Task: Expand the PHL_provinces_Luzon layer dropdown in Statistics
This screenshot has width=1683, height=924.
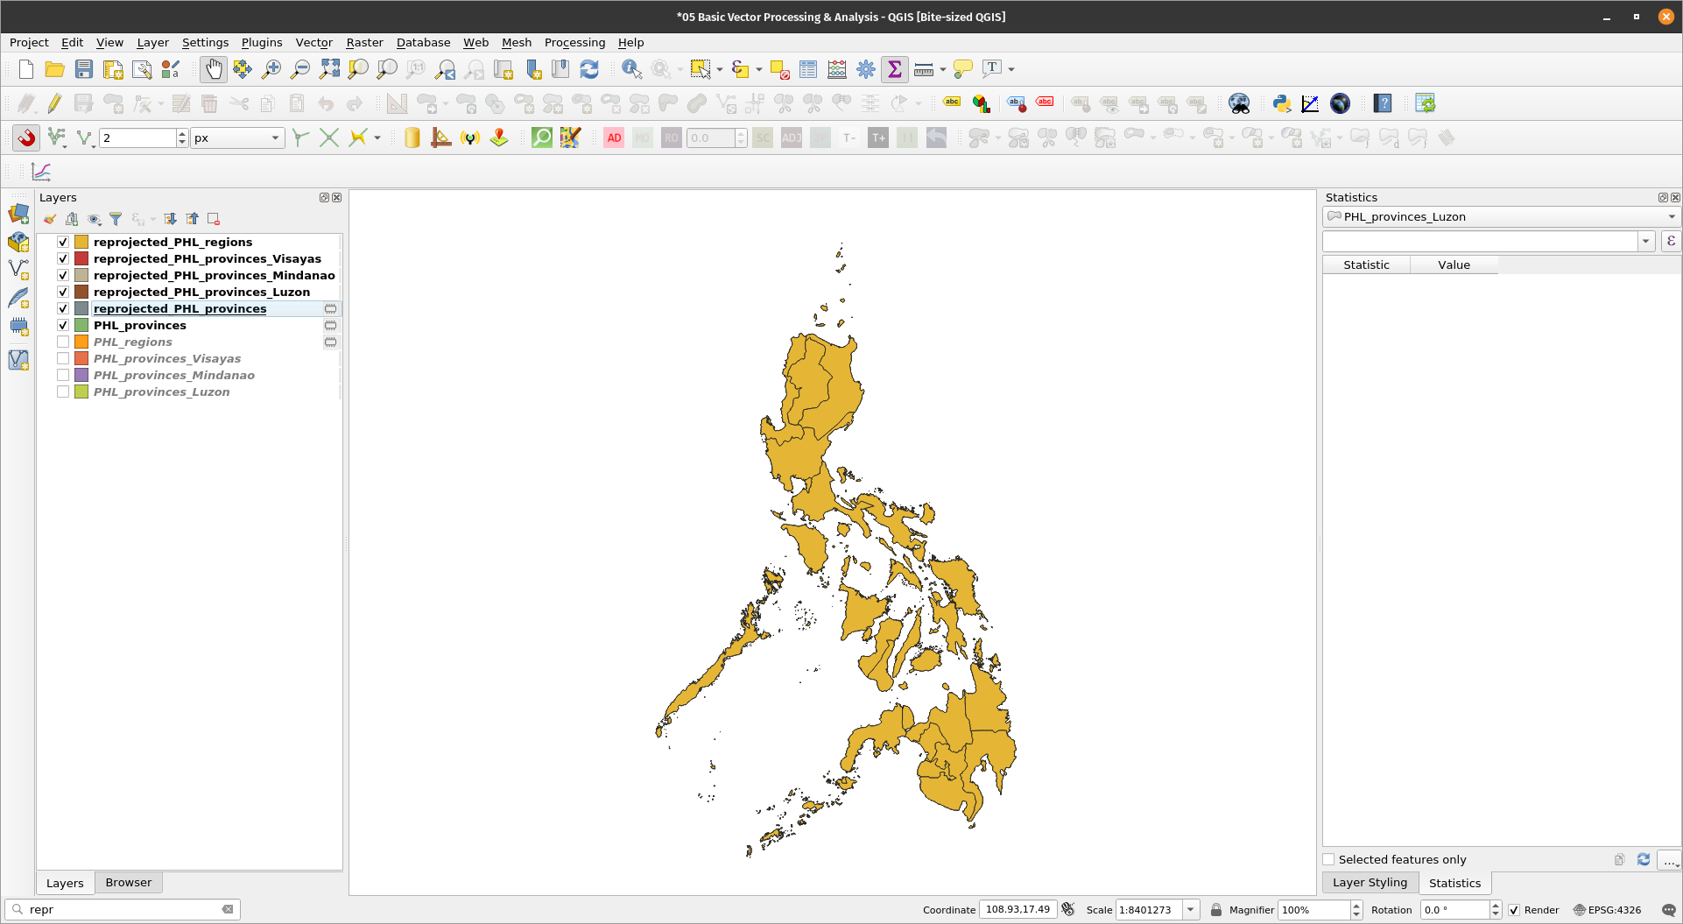Action: [x=1671, y=217]
